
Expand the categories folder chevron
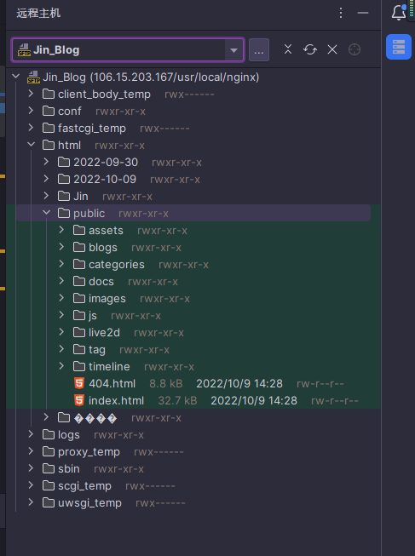(61, 264)
